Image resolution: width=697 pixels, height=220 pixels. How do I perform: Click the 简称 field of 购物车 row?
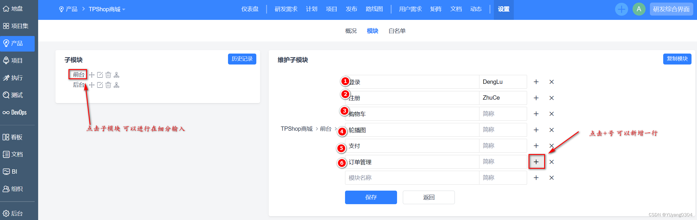click(503, 114)
